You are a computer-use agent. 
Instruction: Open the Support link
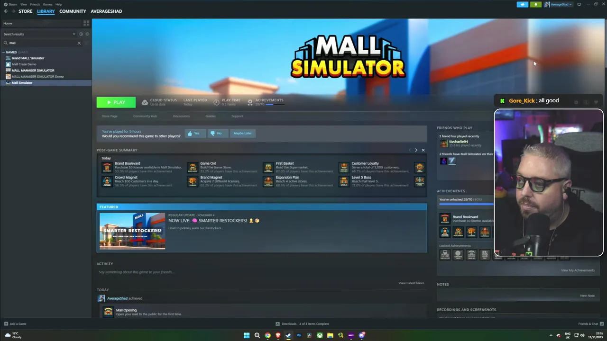point(237,116)
